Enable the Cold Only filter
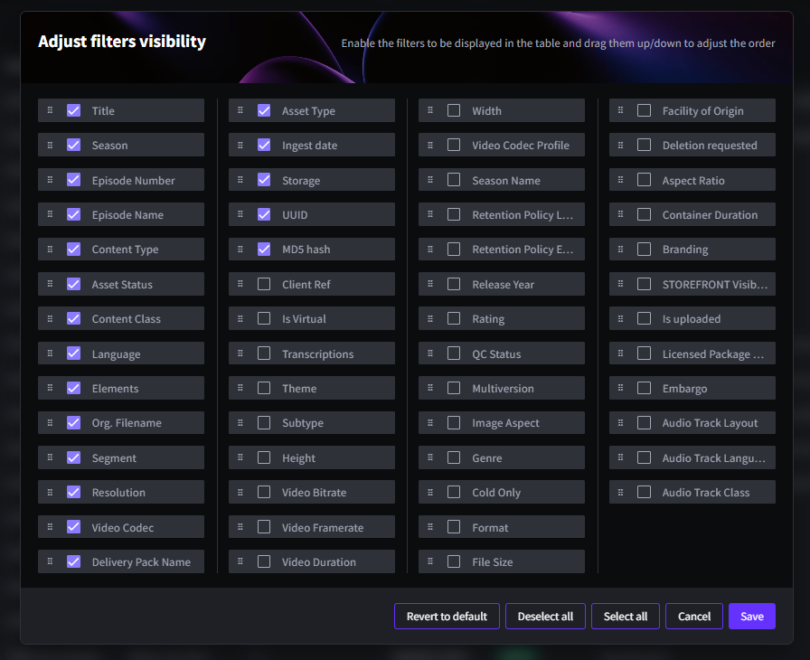The height and width of the screenshot is (660, 810). click(x=454, y=492)
